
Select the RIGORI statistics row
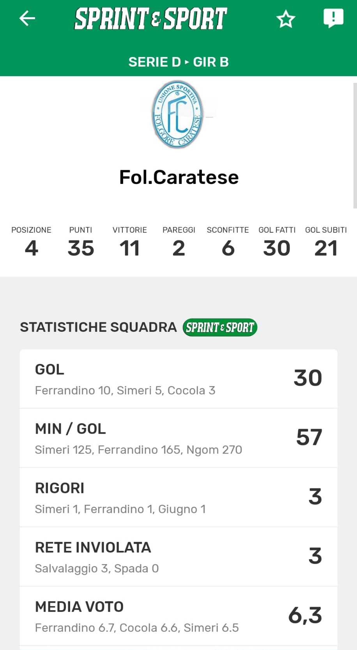click(x=178, y=497)
